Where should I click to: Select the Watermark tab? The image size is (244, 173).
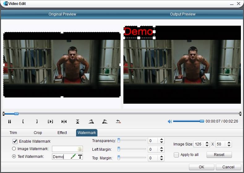point(87,133)
